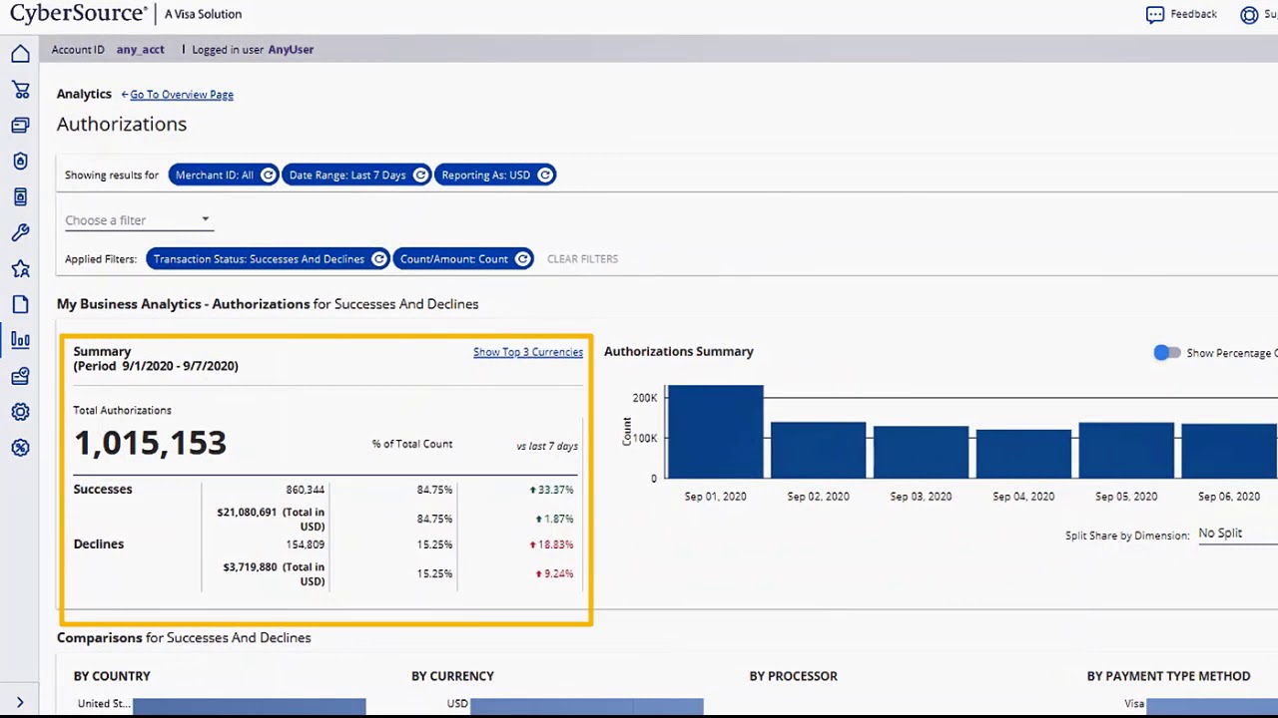
Task: Click the Authorizations Summary chart title
Action: [x=679, y=351]
